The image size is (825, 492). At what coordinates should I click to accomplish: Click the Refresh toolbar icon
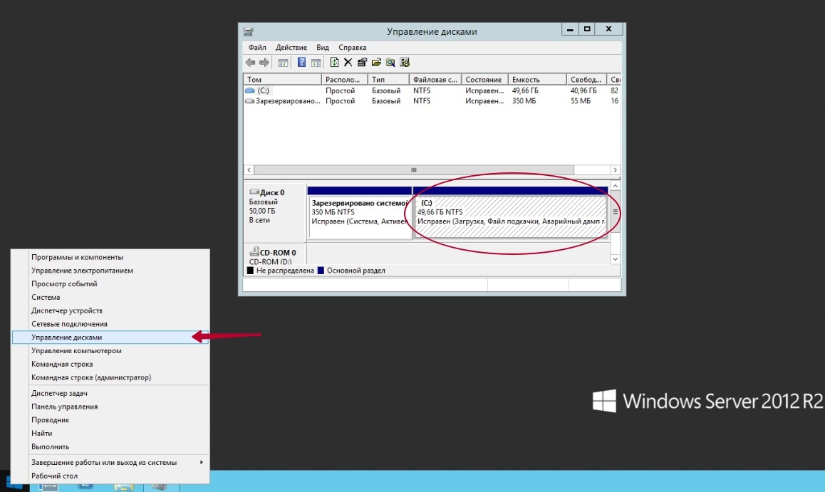[334, 63]
